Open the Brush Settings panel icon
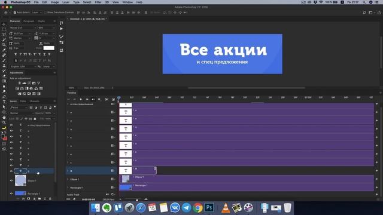The height and width of the screenshot is (215, 383). 61,36
